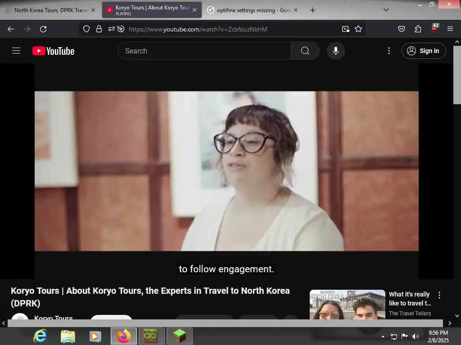The image size is (461, 345).
Task: Open the suggested video thumbnail about North Korea
Action: tap(348, 305)
